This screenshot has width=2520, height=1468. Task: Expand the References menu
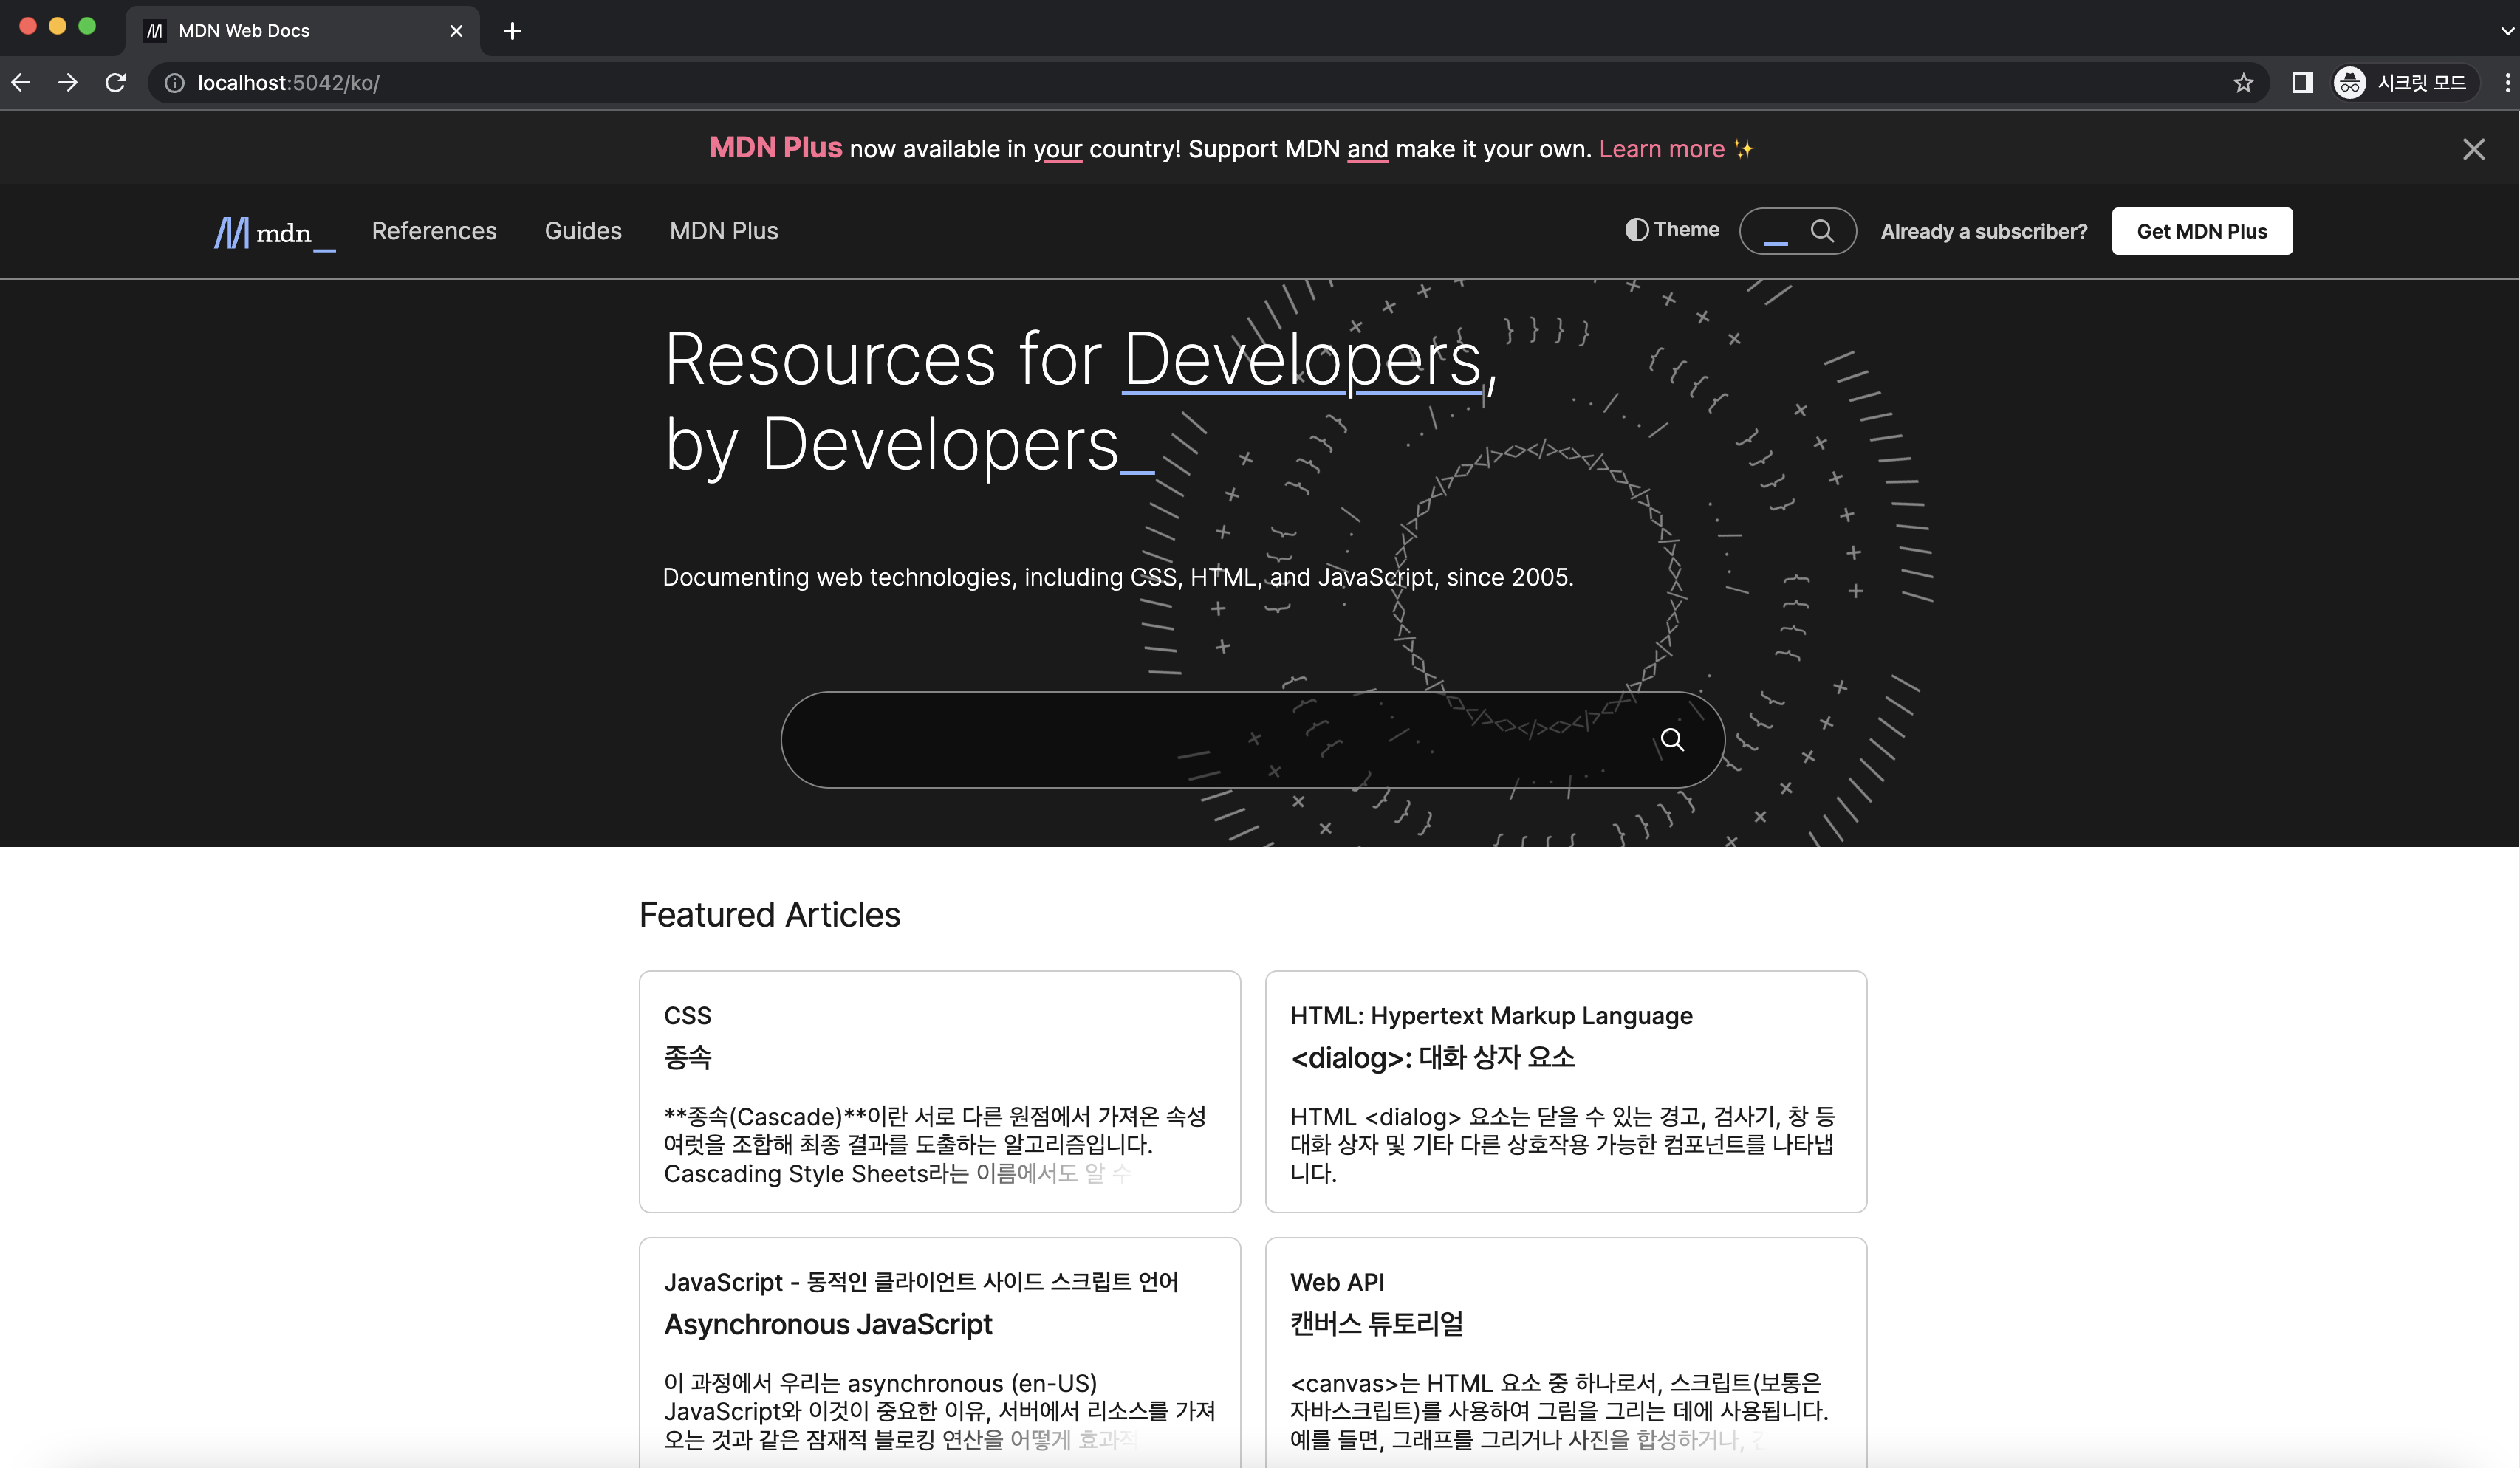434,231
